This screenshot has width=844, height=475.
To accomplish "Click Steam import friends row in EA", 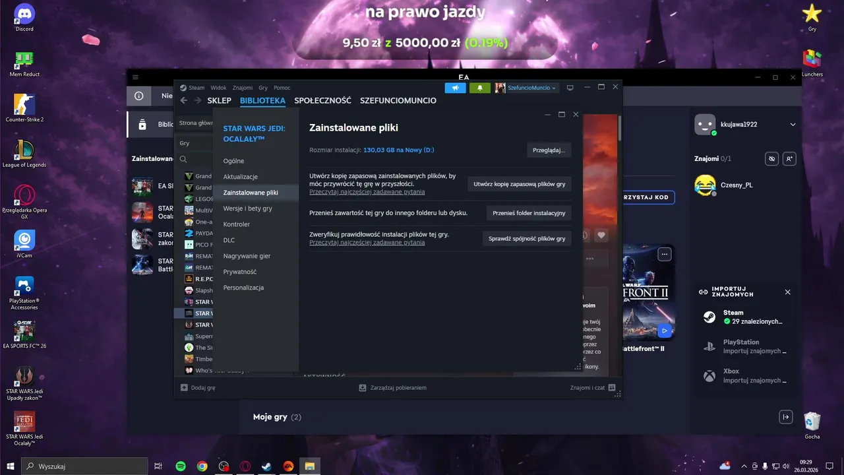I will pyautogui.click(x=745, y=317).
